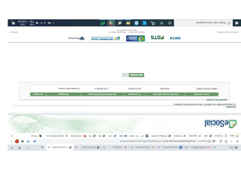This screenshot has height=170, width=241.
Task: Click the Receita Federal logo
Action: point(76,38)
